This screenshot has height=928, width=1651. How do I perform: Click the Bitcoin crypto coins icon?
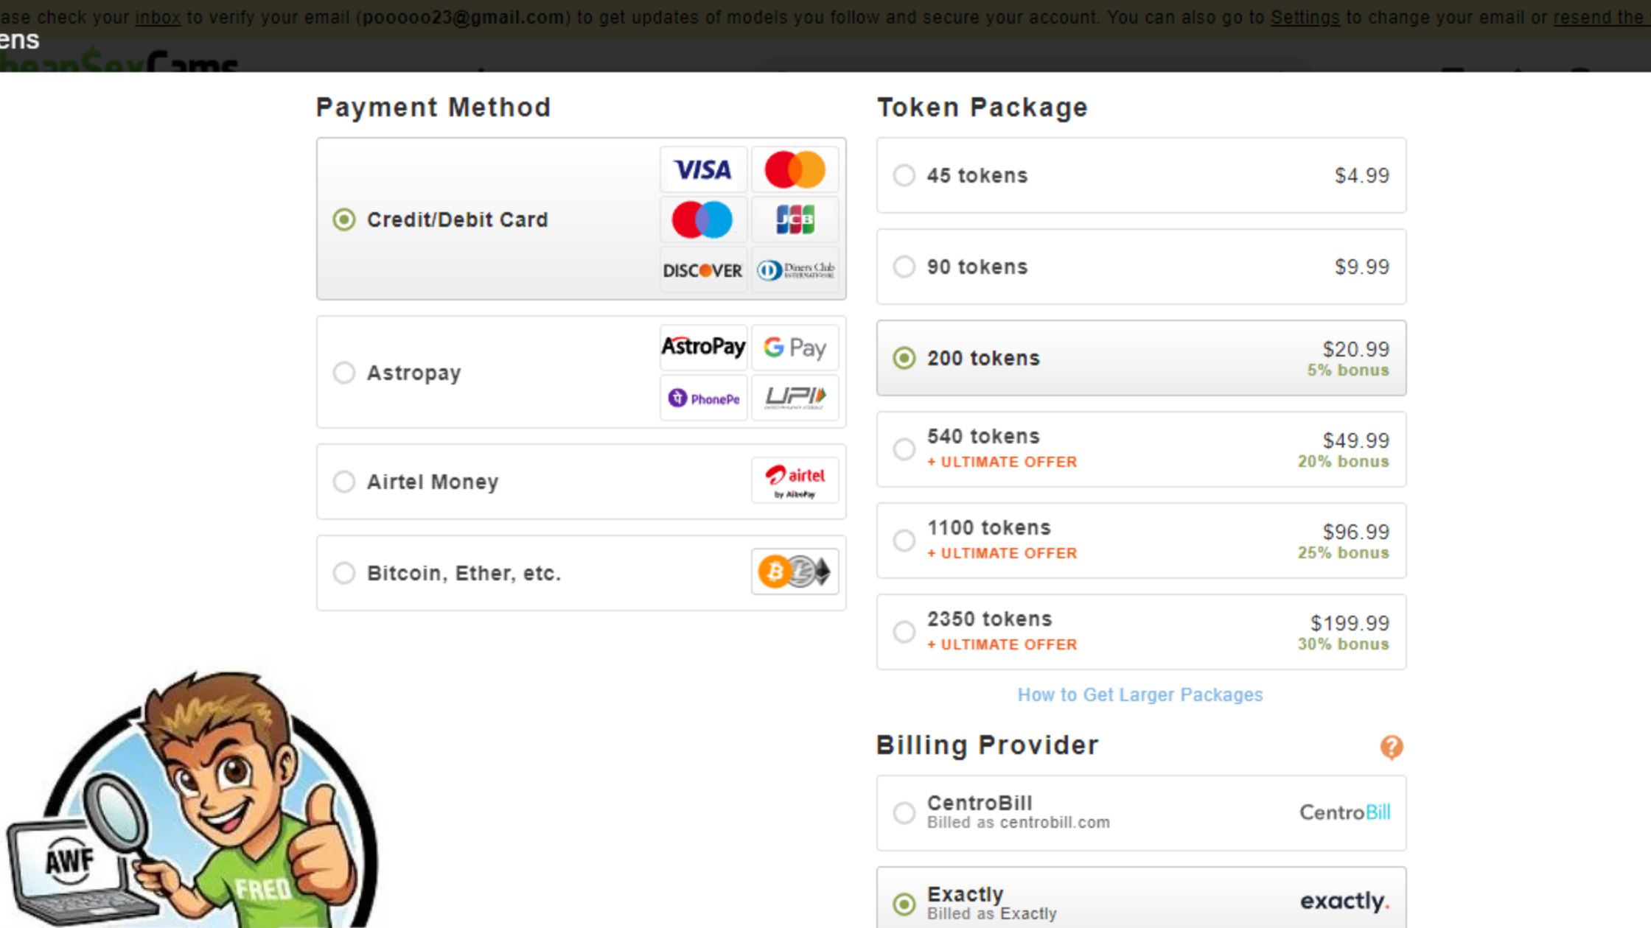[x=795, y=572]
